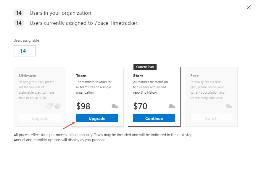Click the $98 Team plan price
Viewport: 256px width, 171px height.
click(x=83, y=106)
